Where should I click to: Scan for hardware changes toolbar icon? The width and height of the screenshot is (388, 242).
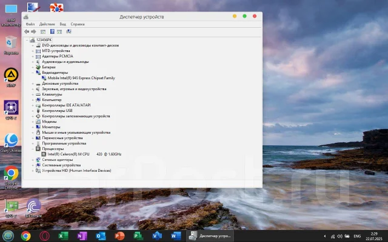[69, 31]
